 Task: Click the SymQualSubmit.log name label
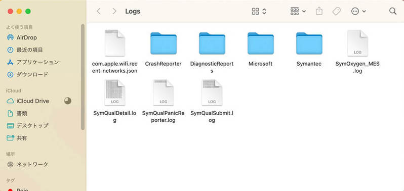tap(212, 117)
